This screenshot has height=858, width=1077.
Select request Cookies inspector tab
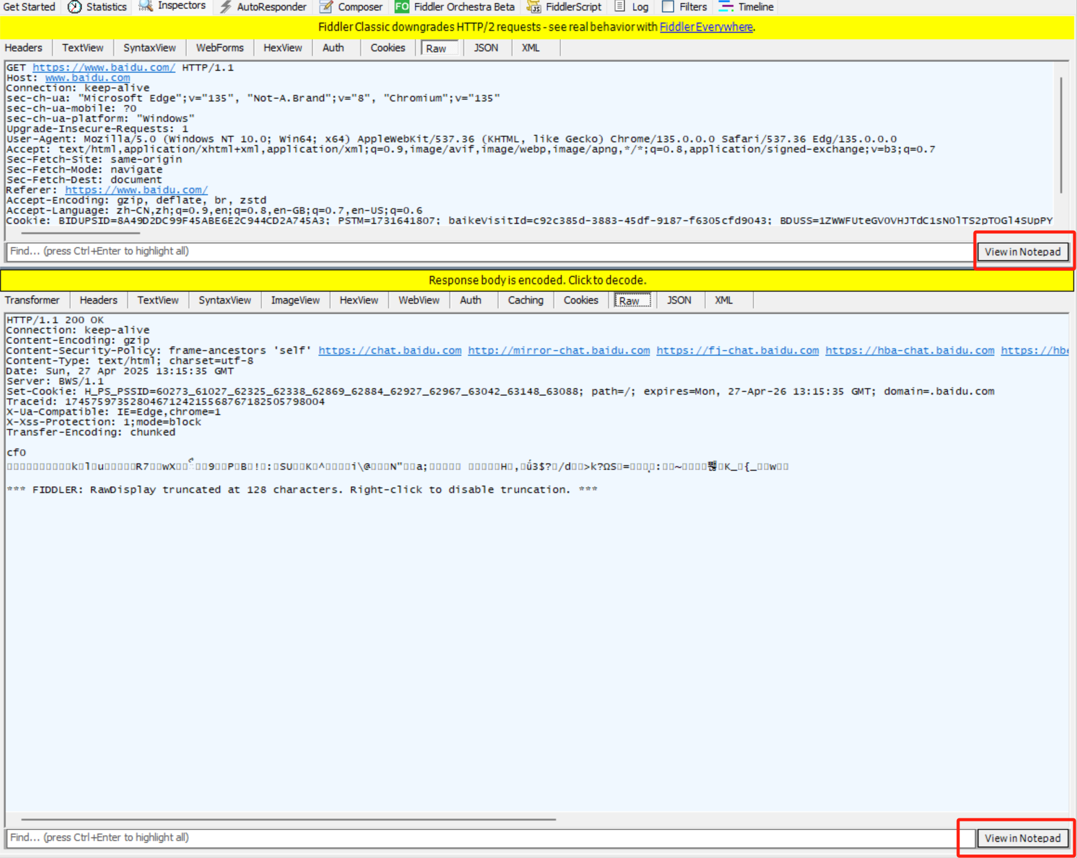[x=387, y=48]
